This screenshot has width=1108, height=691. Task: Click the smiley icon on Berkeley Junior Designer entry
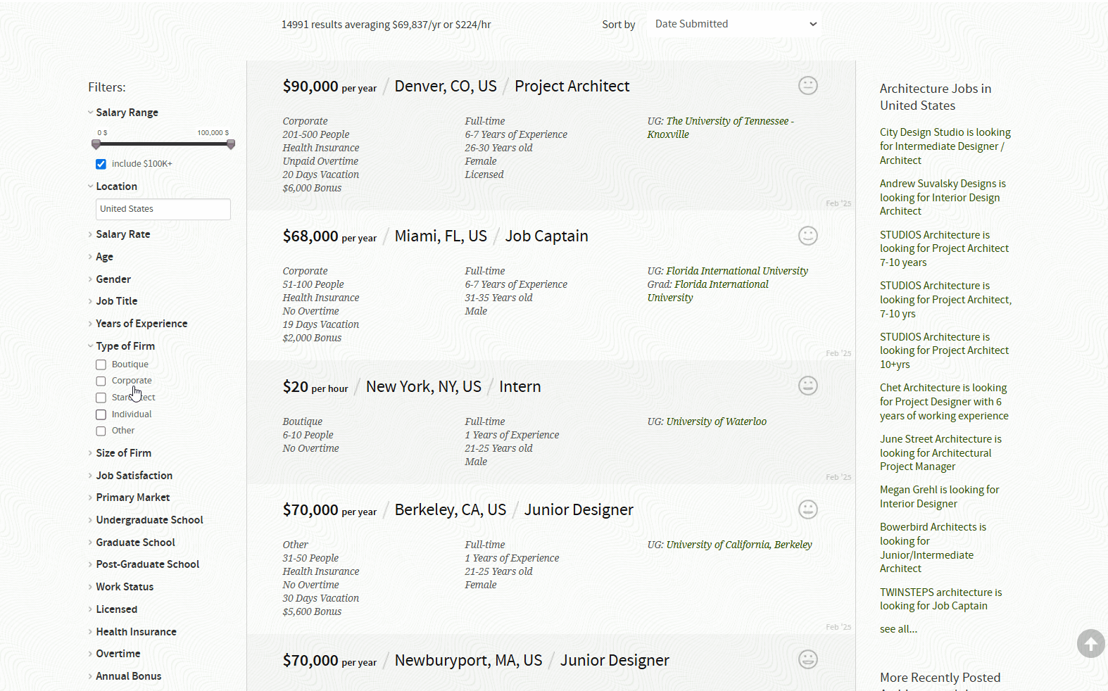[807, 509]
